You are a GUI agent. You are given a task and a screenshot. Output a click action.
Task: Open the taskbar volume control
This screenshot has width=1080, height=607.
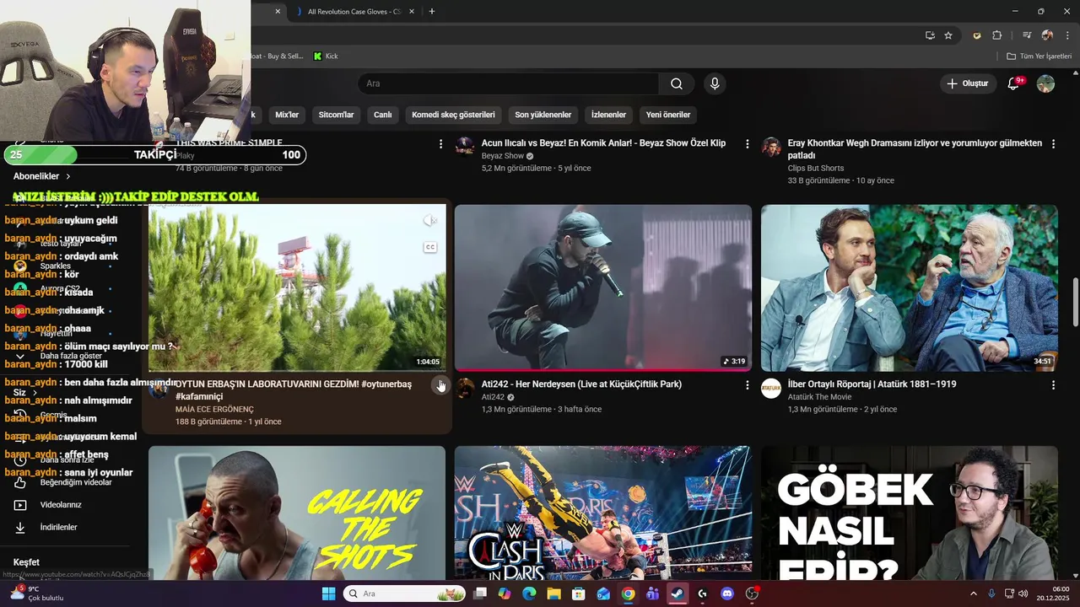[x=1024, y=594]
